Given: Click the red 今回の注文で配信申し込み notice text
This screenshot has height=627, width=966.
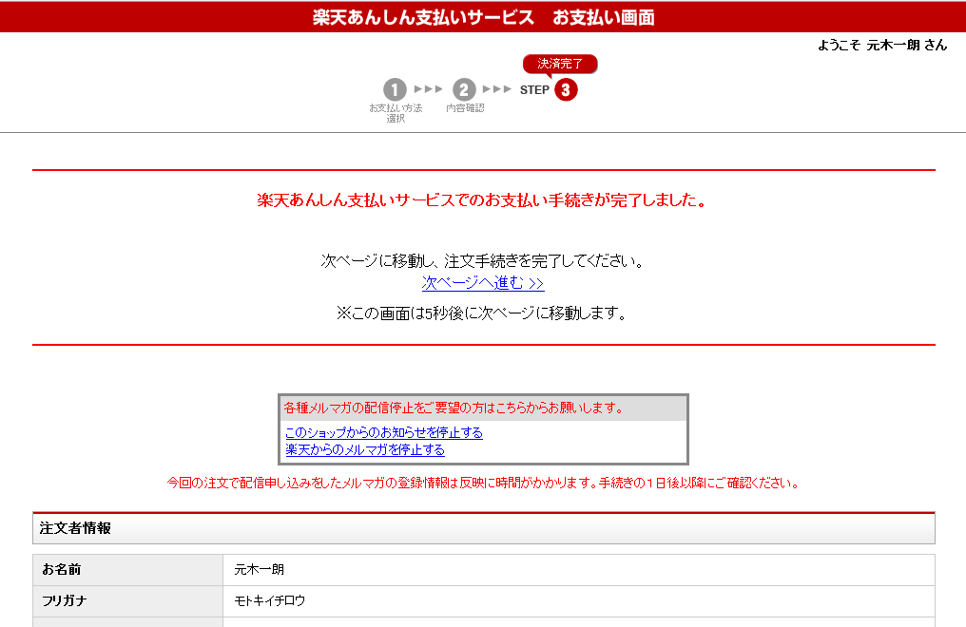Looking at the screenshot, I should tap(483, 483).
